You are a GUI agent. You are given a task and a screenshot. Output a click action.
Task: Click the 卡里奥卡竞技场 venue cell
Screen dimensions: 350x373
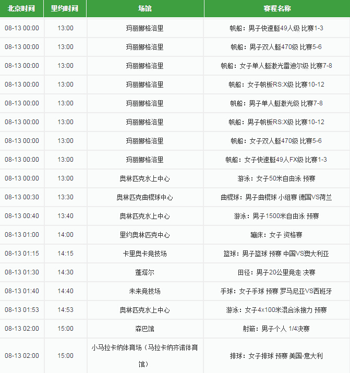point(144,254)
